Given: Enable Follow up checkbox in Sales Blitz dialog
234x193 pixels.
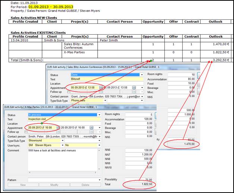Looking at the screenshot, I should 68,92.
